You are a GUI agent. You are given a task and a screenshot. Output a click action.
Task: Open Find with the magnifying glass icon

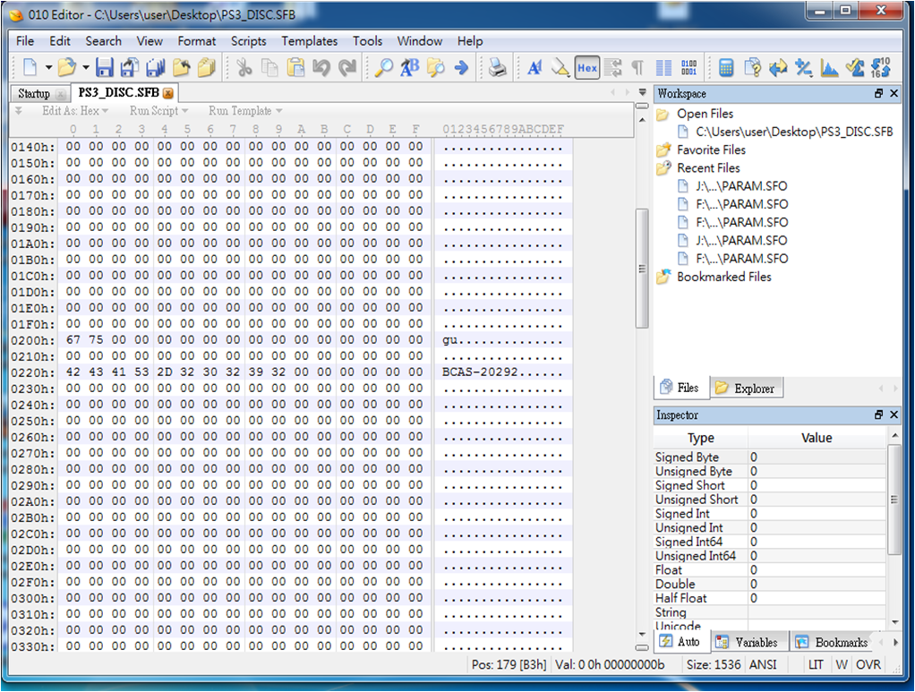pyautogui.click(x=383, y=68)
